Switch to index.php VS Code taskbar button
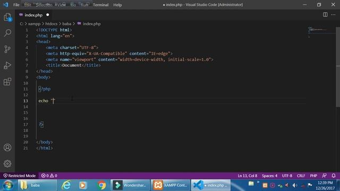The image size is (340, 191). [211, 185]
